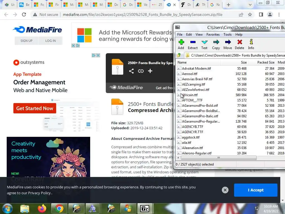The width and height of the screenshot is (285, 214).
Task: Open the View menu in 7-Zip
Action: tap(199, 34)
